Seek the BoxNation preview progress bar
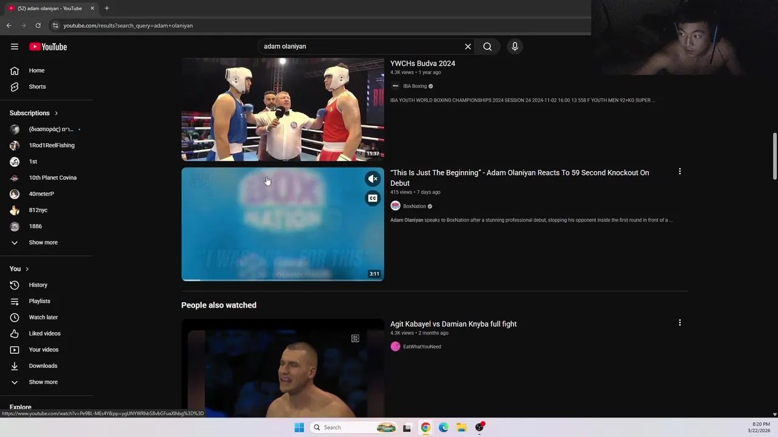The width and height of the screenshot is (778, 437). [283, 280]
